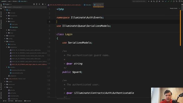Viewport: 183px width, 103px height.
Task: Expand the Console folder
Action: [x=7, y=13]
